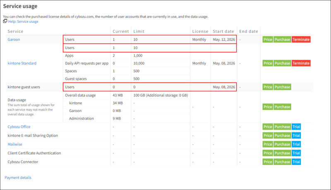Click the 34 MB kintone usage value
The width and height of the screenshot is (331, 190).
tap(118, 103)
